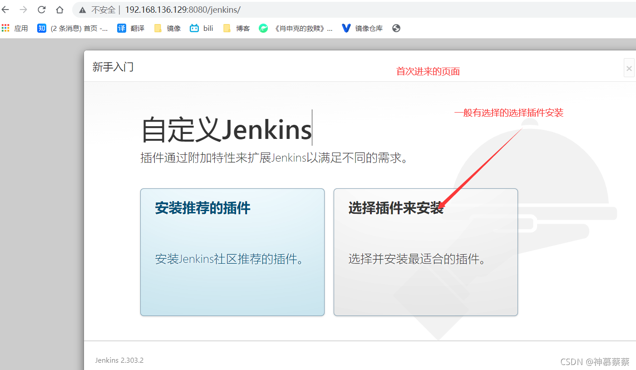Click the browser back arrow

tap(5, 10)
